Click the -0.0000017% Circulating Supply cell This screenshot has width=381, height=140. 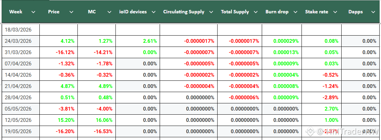pos(188,41)
